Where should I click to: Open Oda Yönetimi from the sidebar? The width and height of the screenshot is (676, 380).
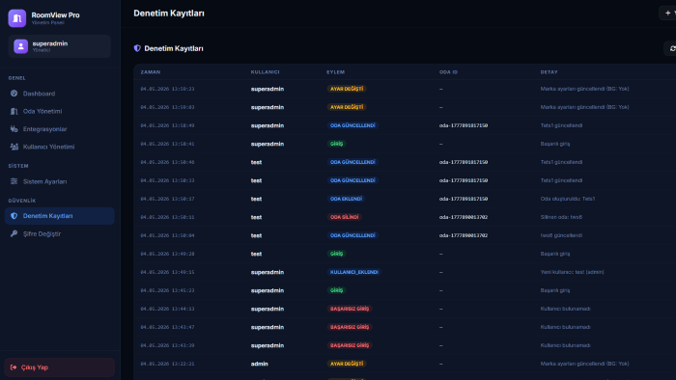[x=60, y=111]
